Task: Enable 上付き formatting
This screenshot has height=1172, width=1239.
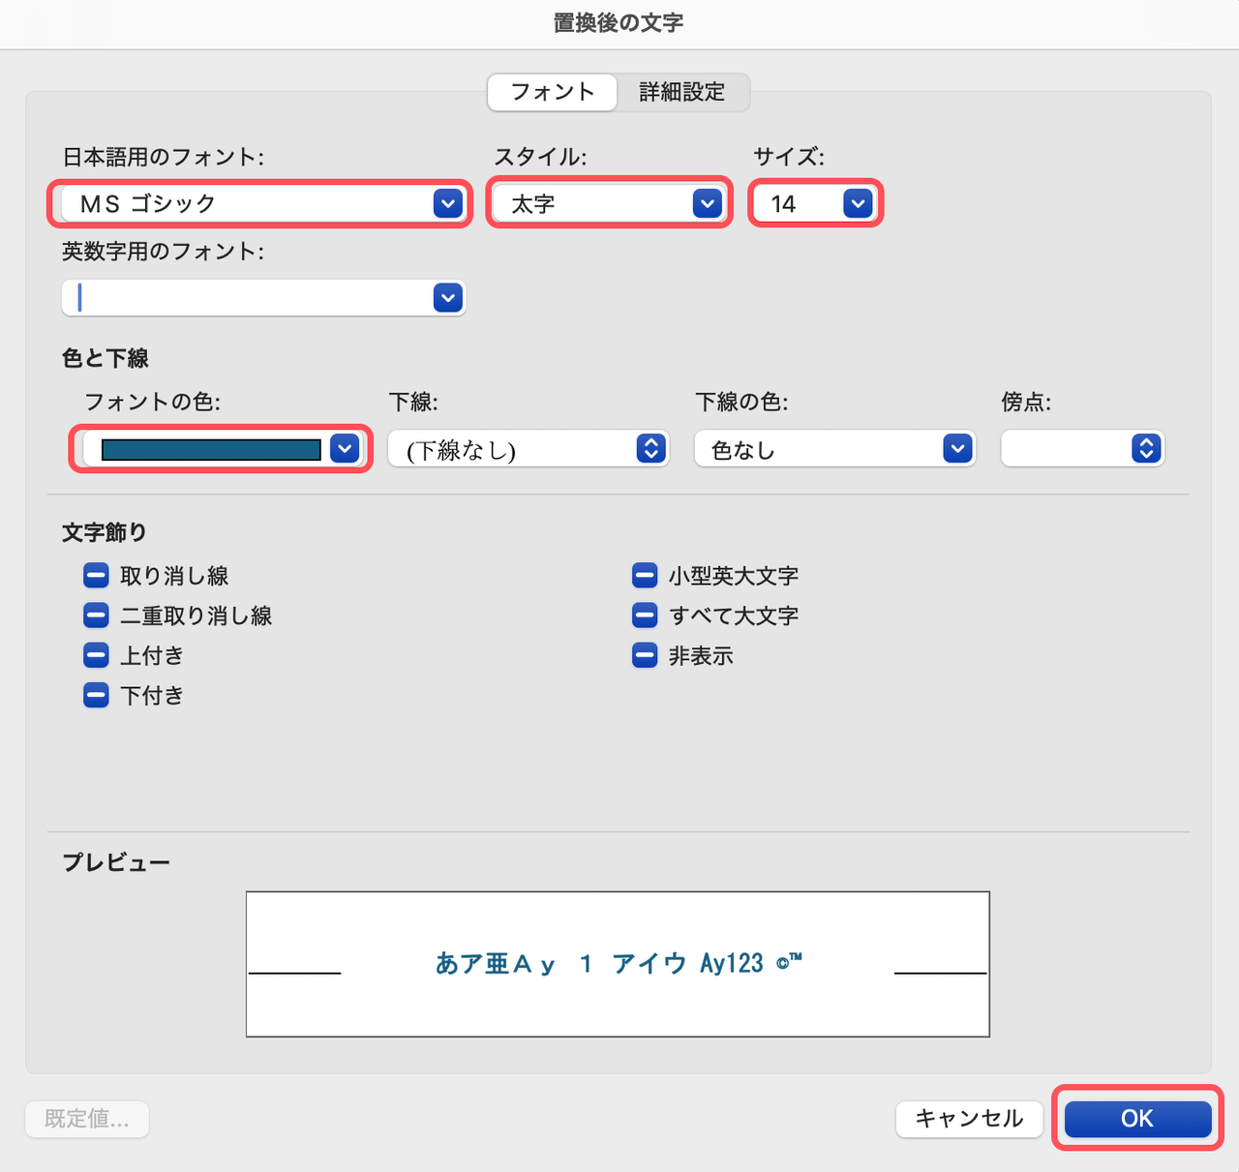Action: click(x=96, y=655)
